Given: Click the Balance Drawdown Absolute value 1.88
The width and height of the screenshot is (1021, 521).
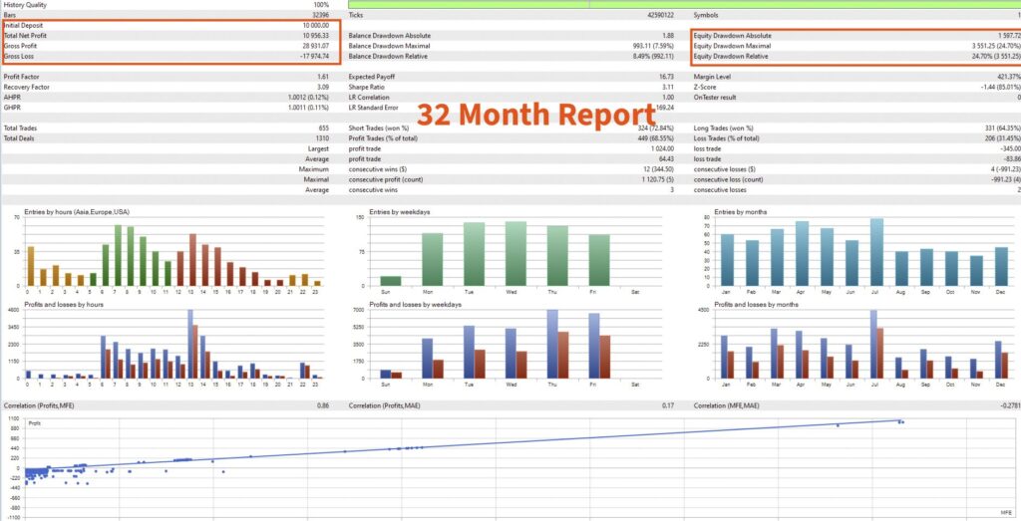Looking at the screenshot, I should [668, 36].
